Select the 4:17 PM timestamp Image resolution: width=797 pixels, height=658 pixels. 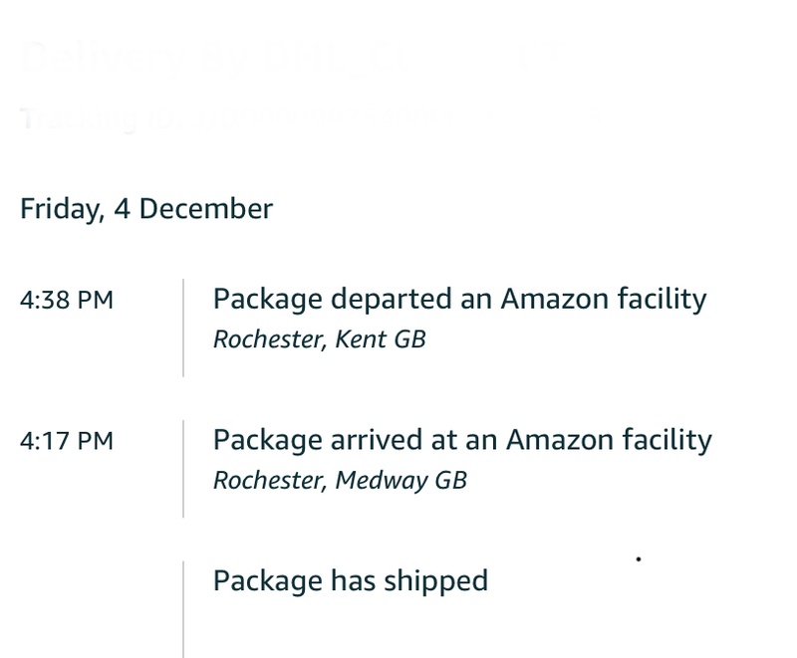(x=67, y=441)
